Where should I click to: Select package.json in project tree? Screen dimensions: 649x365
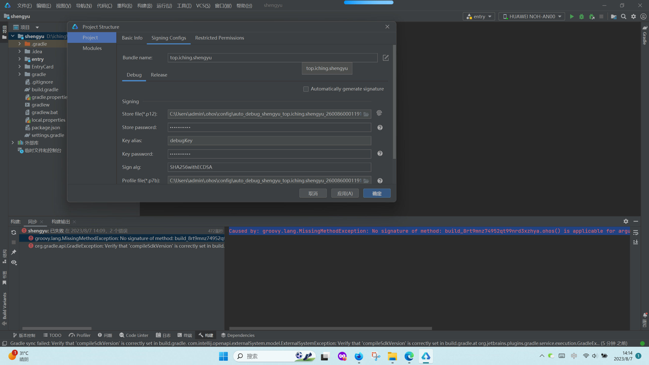(46, 127)
